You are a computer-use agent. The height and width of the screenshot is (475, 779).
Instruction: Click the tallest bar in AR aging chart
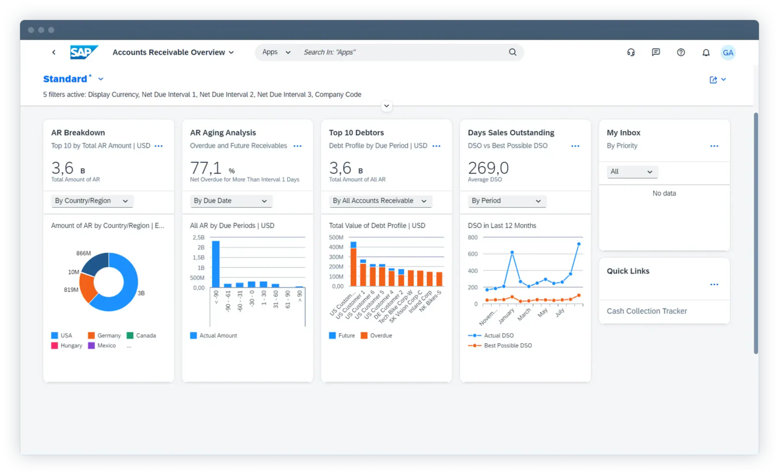click(x=216, y=264)
